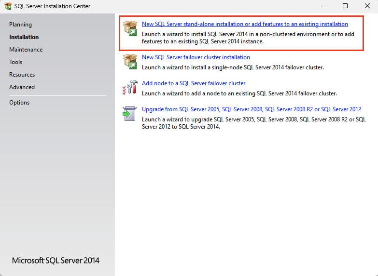Click Add node to a SQL Server failover cluster
This screenshot has height=276, width=378.
tap(194, 83)
